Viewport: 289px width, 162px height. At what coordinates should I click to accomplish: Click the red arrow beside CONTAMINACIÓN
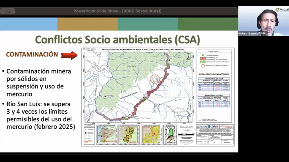69,55
